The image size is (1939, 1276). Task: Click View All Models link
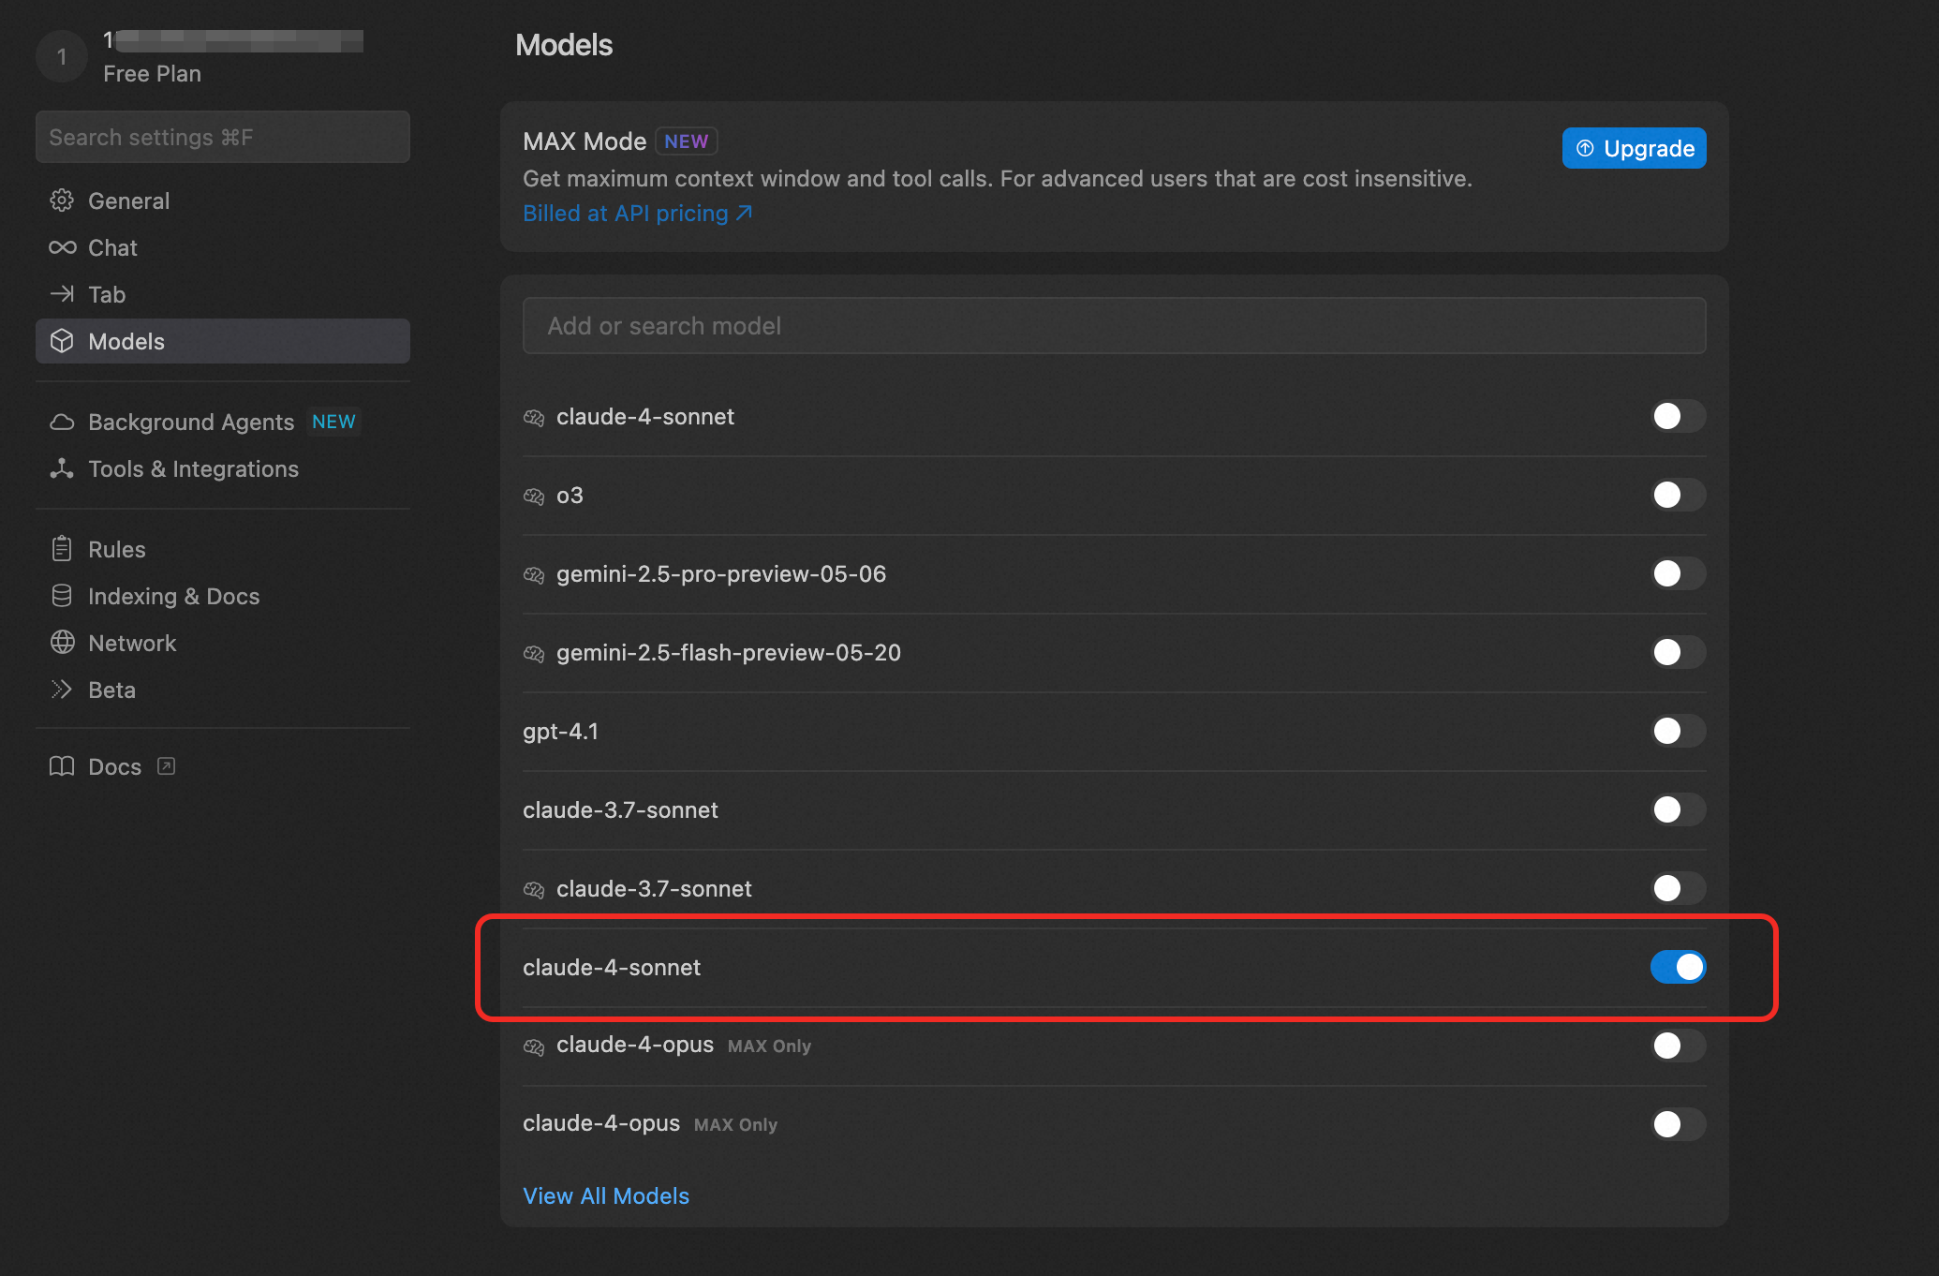606,1195
